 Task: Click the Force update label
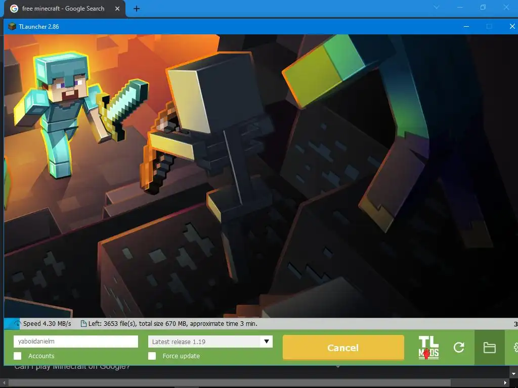pos(181,356)
